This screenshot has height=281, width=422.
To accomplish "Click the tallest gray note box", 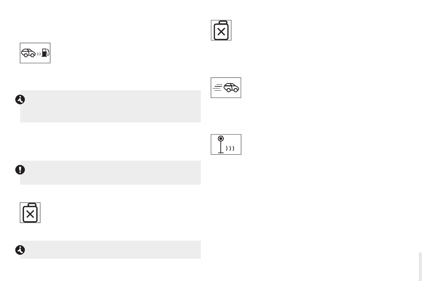I will tap(110, 106).
